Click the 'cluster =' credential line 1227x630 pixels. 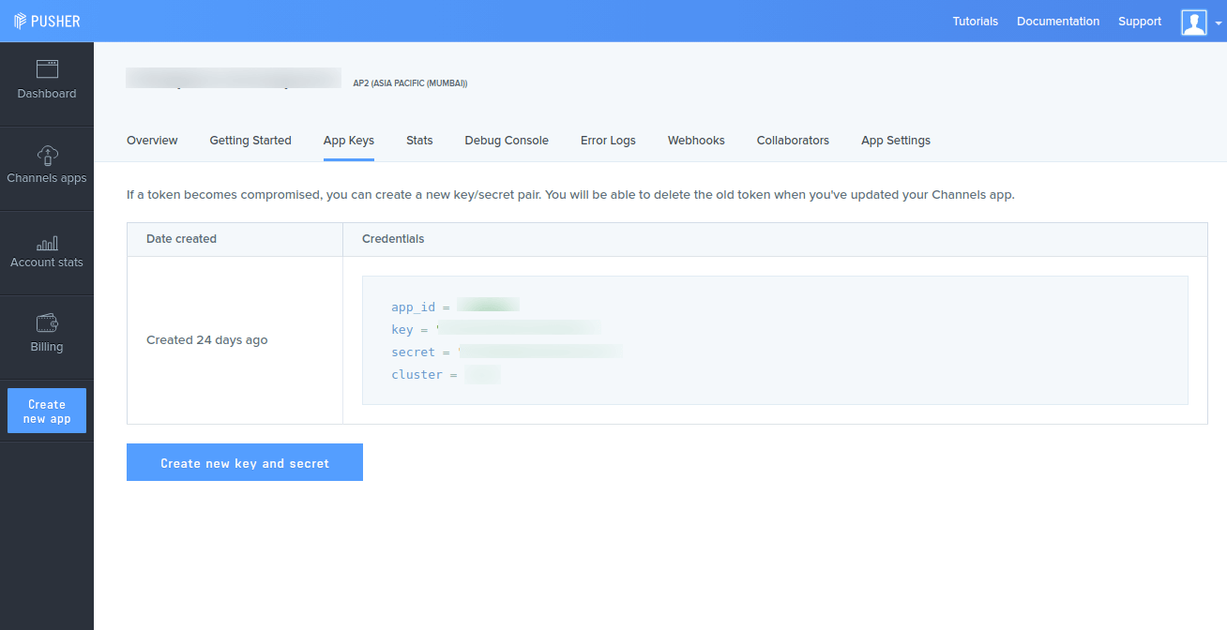pyautogui.click(x=446, y=374)
